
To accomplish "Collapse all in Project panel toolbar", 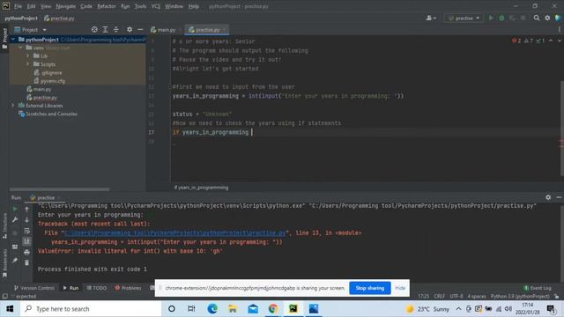I will click(115, 30).
